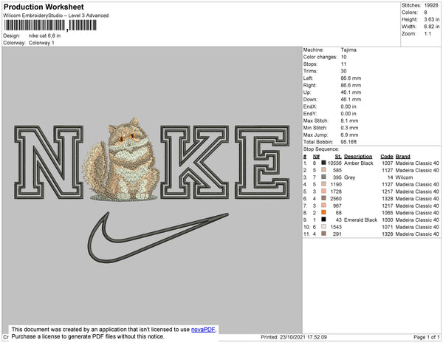443x343 pixels.
Task: Click the letter N in the design
Action: click(x=49, y=162)
